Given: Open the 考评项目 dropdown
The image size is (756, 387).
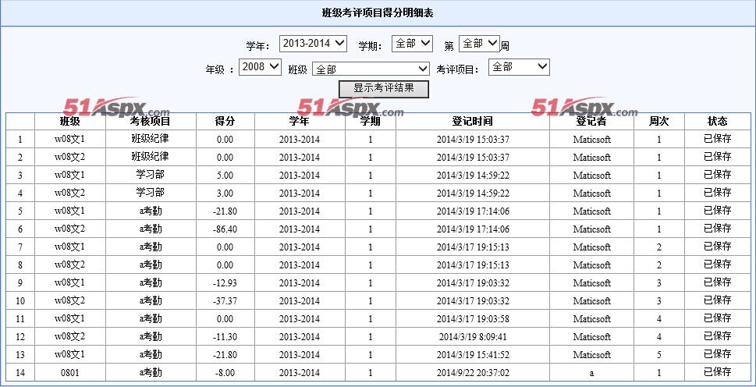Looking at the screenshot, I should coord(519,67).
